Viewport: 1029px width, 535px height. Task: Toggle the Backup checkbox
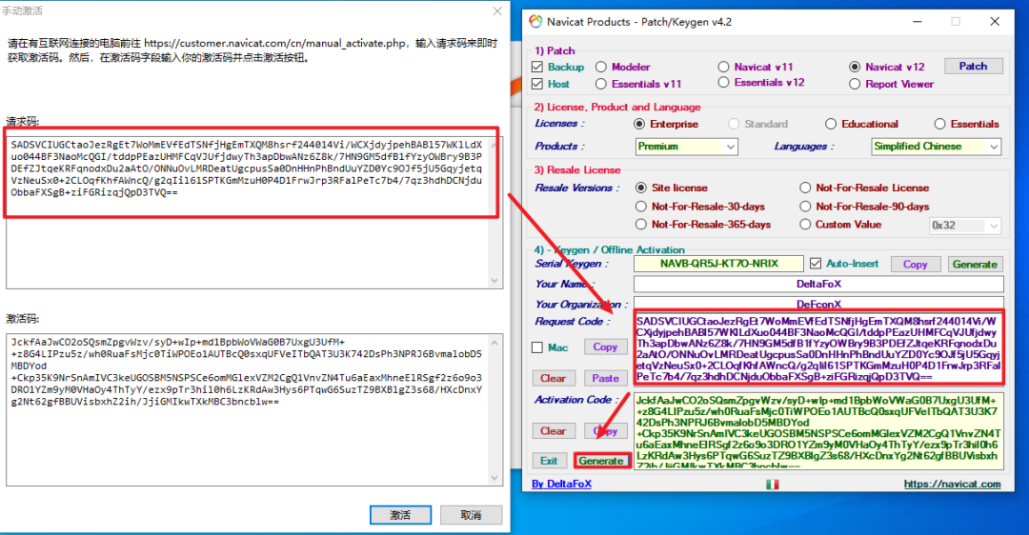pyautogui.click(x=537, y=67)
